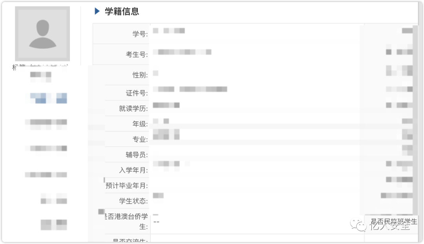The height and width of the screenshot is (244, 424).
Task: Open the 学籍信息 section heading
Action: tap(122, 11)
